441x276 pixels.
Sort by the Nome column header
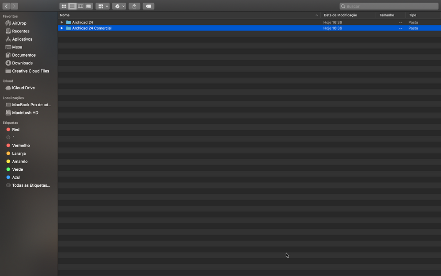coord(189,15)
